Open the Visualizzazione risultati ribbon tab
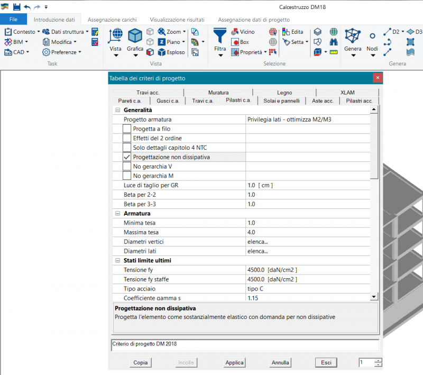This screenshot has height=375, width=423. (x=177, y=20)
